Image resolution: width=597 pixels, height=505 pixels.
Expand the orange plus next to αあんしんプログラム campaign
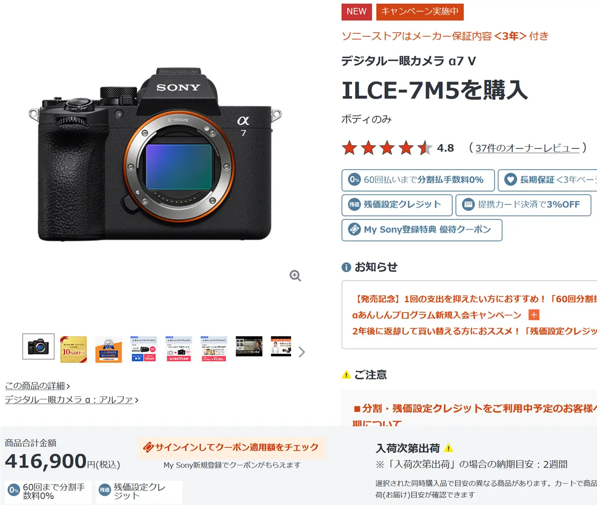pyautogui.click(x=534, y=315)
